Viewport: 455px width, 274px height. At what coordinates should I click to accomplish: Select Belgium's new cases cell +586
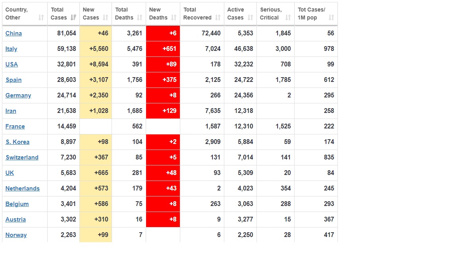[x=96, y=204]
